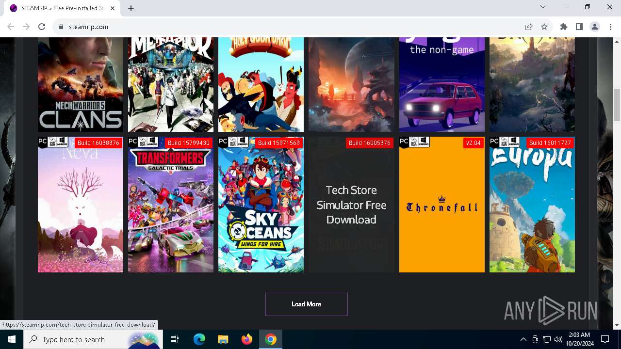The width and height of the screenshot is (621, 349).
Task: Reload the steamrip.com page
Action: (x=42, y=27)
